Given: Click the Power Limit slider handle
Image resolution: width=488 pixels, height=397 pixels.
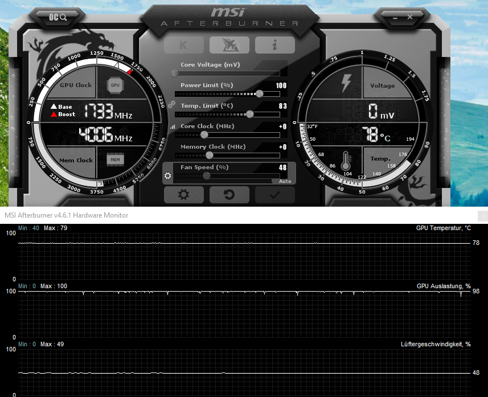Looking at the screenshot, I should coord(259,94).
